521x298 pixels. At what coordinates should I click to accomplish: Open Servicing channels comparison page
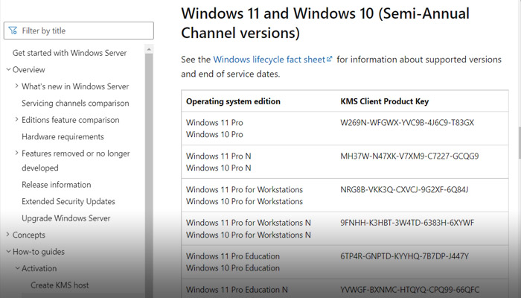(75, 103)
